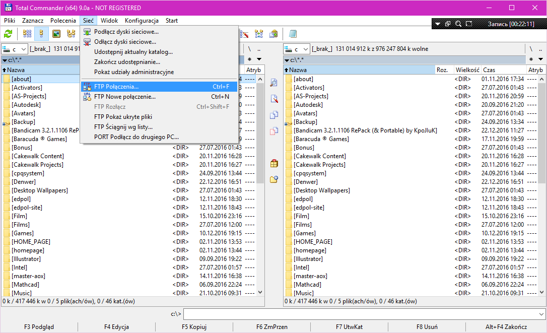Open left panel directory history arrow

[x=259, y=59]
